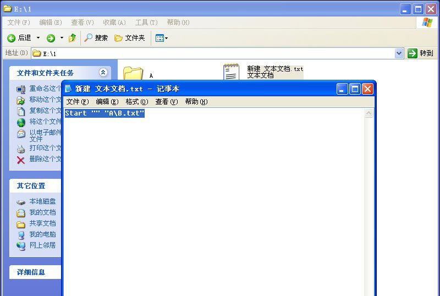
Task: Click the red X delete file task icon
Action: [21, 160]
